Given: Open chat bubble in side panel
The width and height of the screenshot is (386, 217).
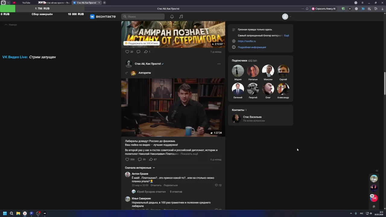Looking at the screenshot, I should pos(374,206).
